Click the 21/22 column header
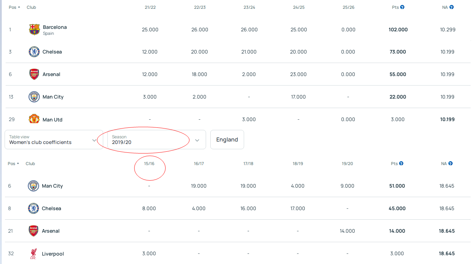Image resolution: width=472 pixels, height=264 pixels. point(150,7)
